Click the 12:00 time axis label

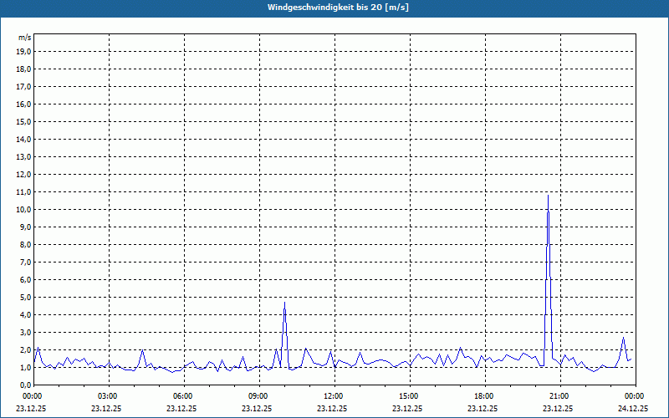(x=333, y=396)
